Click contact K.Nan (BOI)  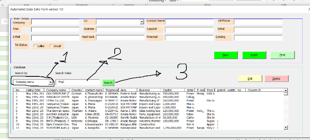tap(92, 114)
